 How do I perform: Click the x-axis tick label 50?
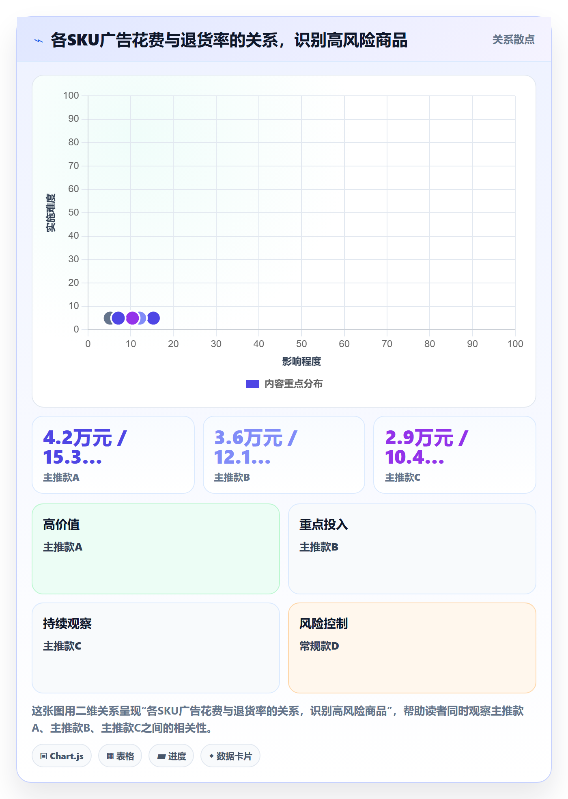tap(301, 344)
